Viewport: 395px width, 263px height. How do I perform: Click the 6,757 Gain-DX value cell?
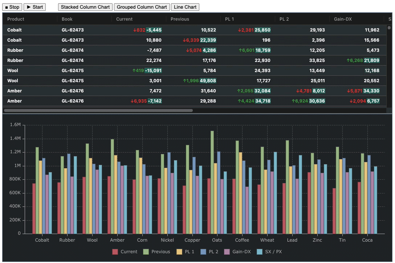click(x=357, y=101)
